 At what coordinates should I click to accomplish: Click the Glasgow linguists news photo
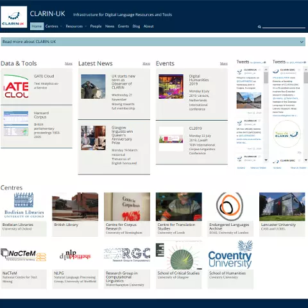coord(93,138)
